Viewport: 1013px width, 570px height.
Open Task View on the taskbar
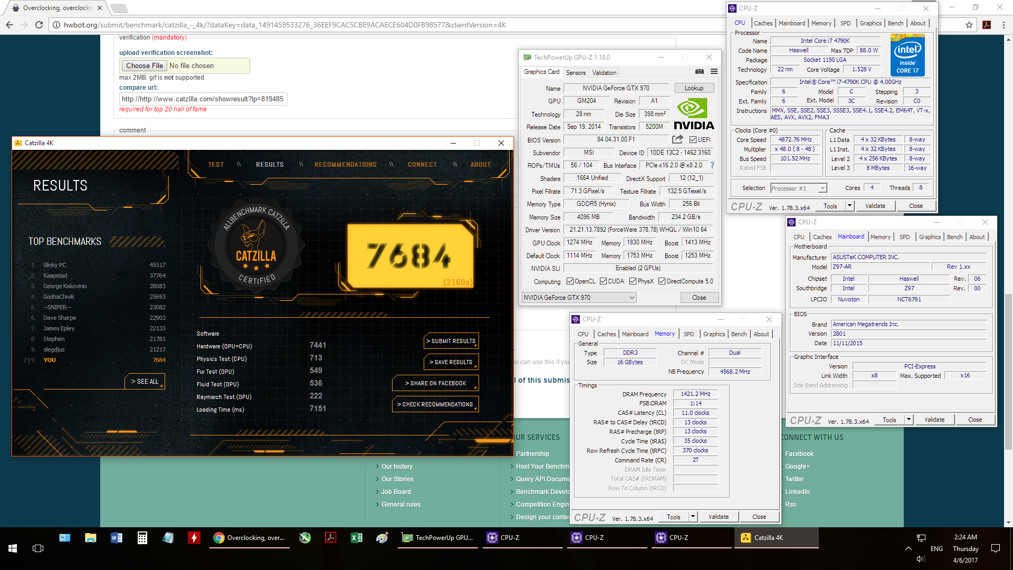[38, 548]
